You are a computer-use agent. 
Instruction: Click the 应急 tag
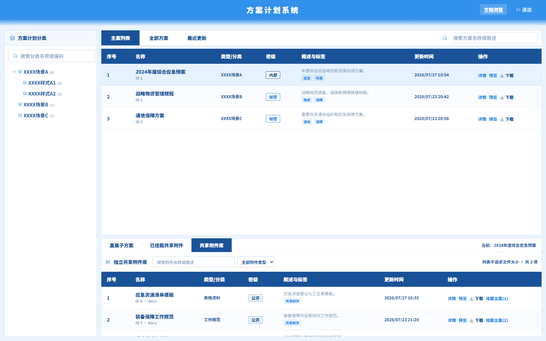click(x=307, y=78)
